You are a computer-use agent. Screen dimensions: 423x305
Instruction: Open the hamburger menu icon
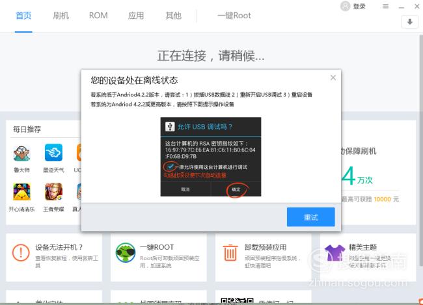point(385,7)
